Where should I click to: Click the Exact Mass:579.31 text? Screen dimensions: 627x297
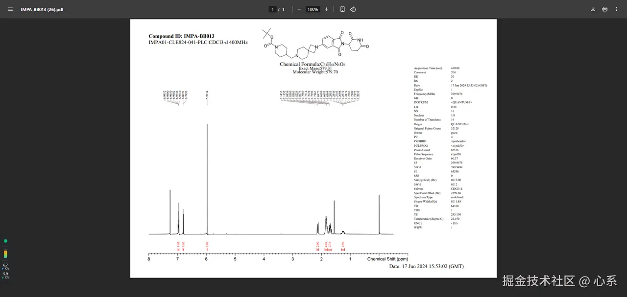(x=315, y=69)
